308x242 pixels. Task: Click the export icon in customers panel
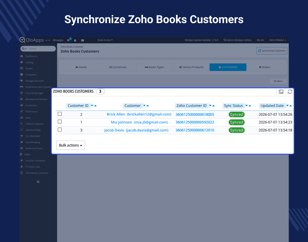click(281, 92)
